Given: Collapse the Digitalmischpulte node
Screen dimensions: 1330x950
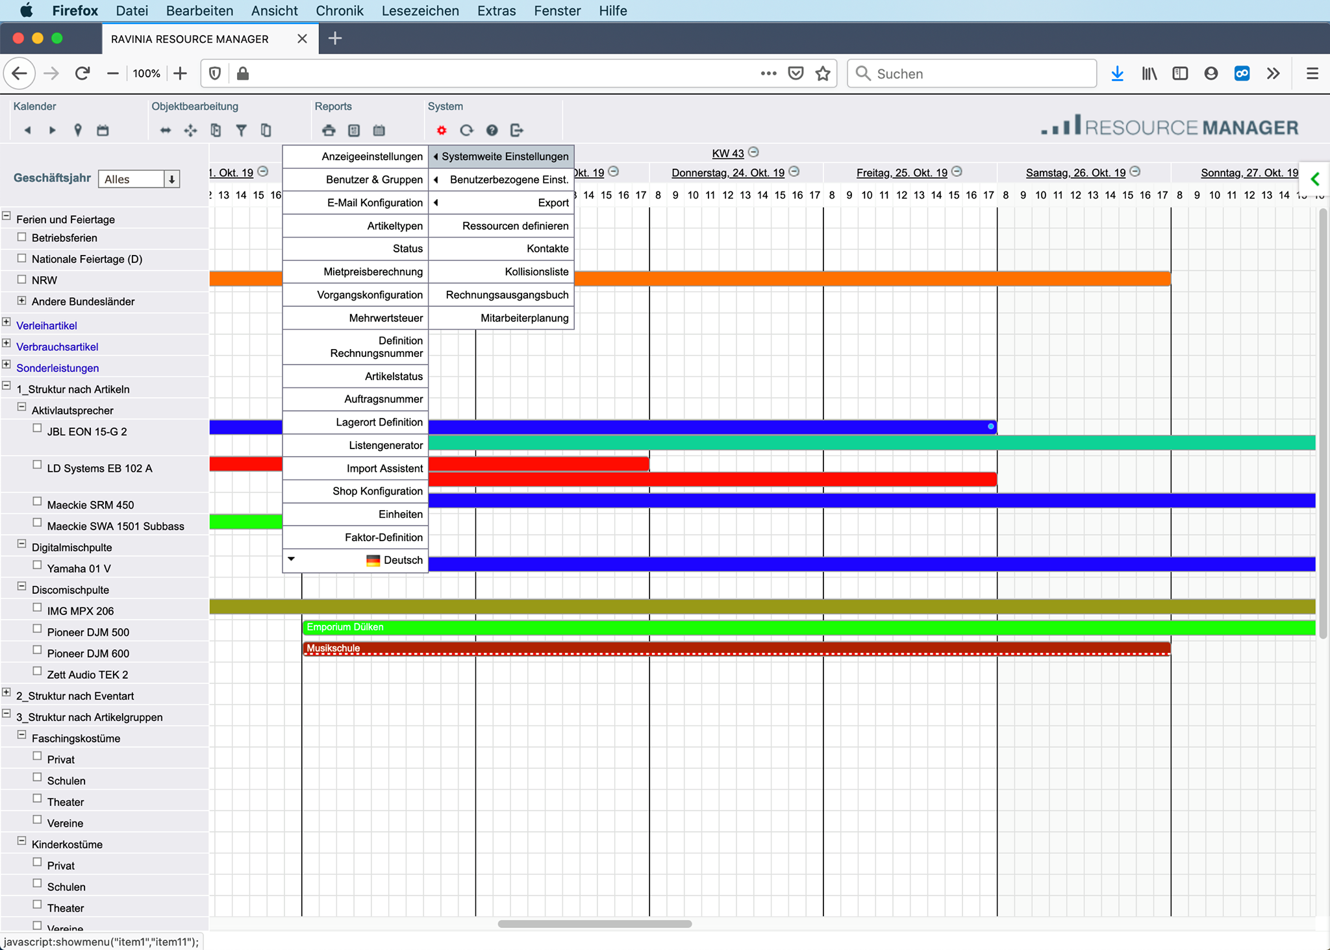Looking at the screenshot, I should coord(22,544).
